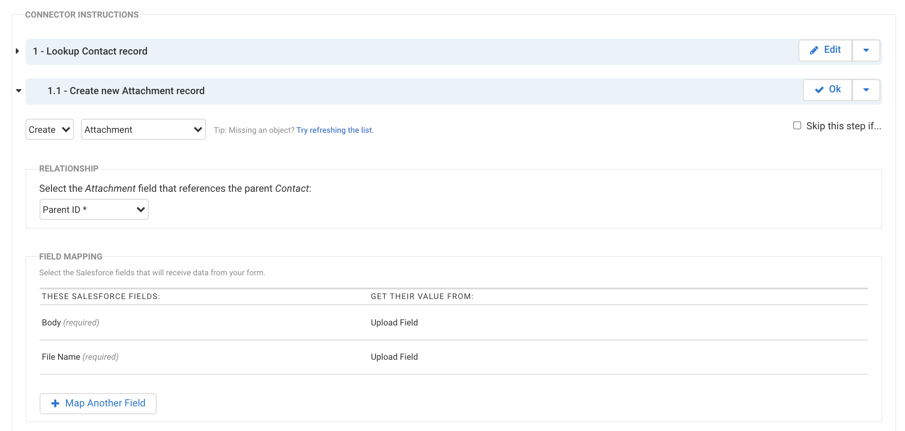Click Upload Field value for File Name
Viewport: 905px width, 431px height.
[x=394, y=357]
